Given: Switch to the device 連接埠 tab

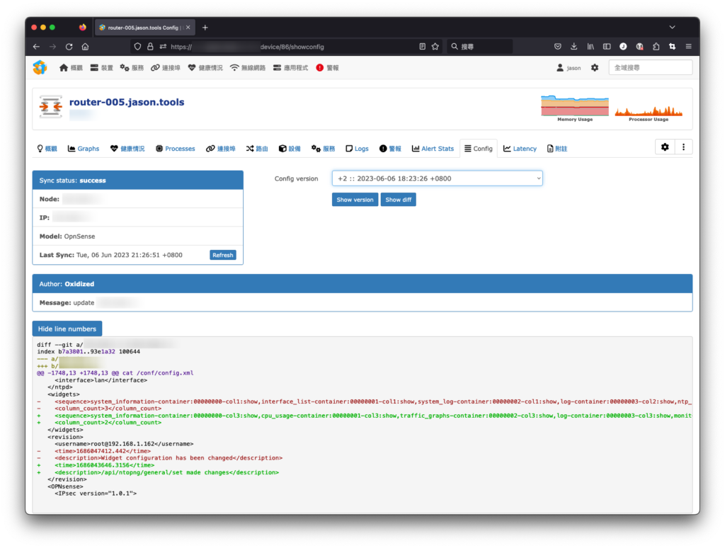Looking at the screenshot, I should tap(221, 149).
